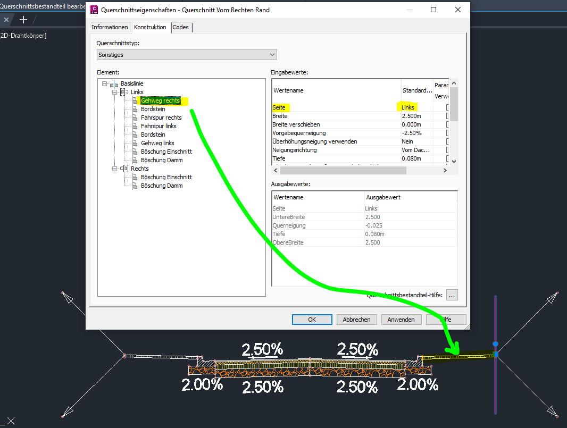Open the Codes tab
Viewport: 567px width, 428px height.
click(x=180, y=27)
